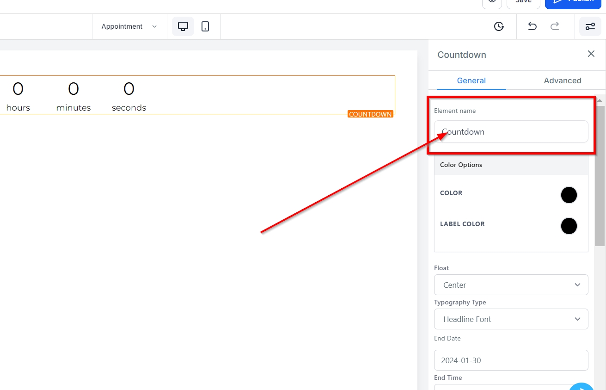Screen dimensions: 606x390
Task: Click the redo arrow icon
Action: click(x=555, y=26)
